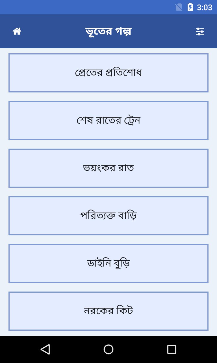
Task: Read the witch old woman ghost story
Action: (108, 263)
